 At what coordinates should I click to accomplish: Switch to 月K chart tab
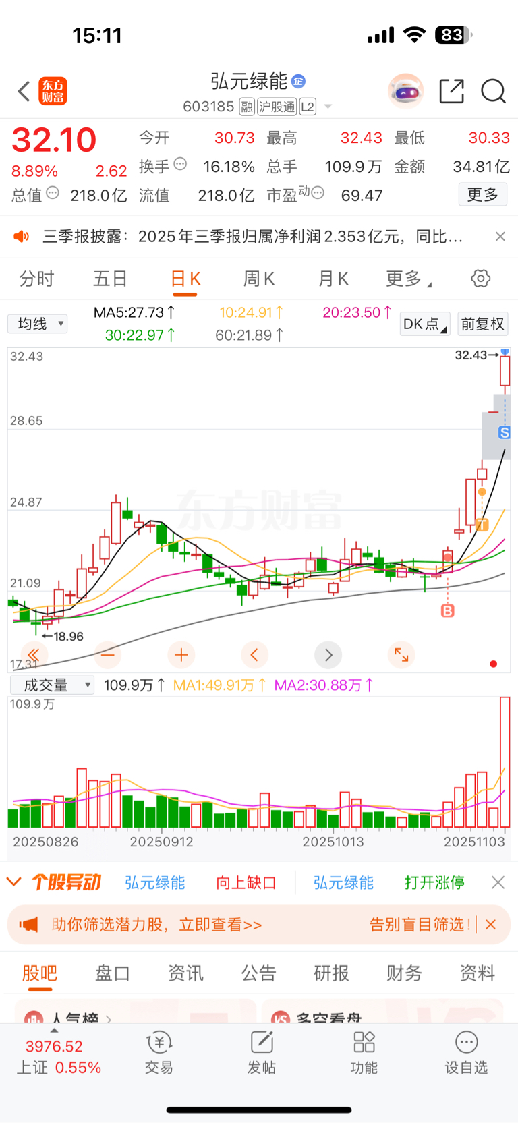pyautogui.click(x=333, y=279)
